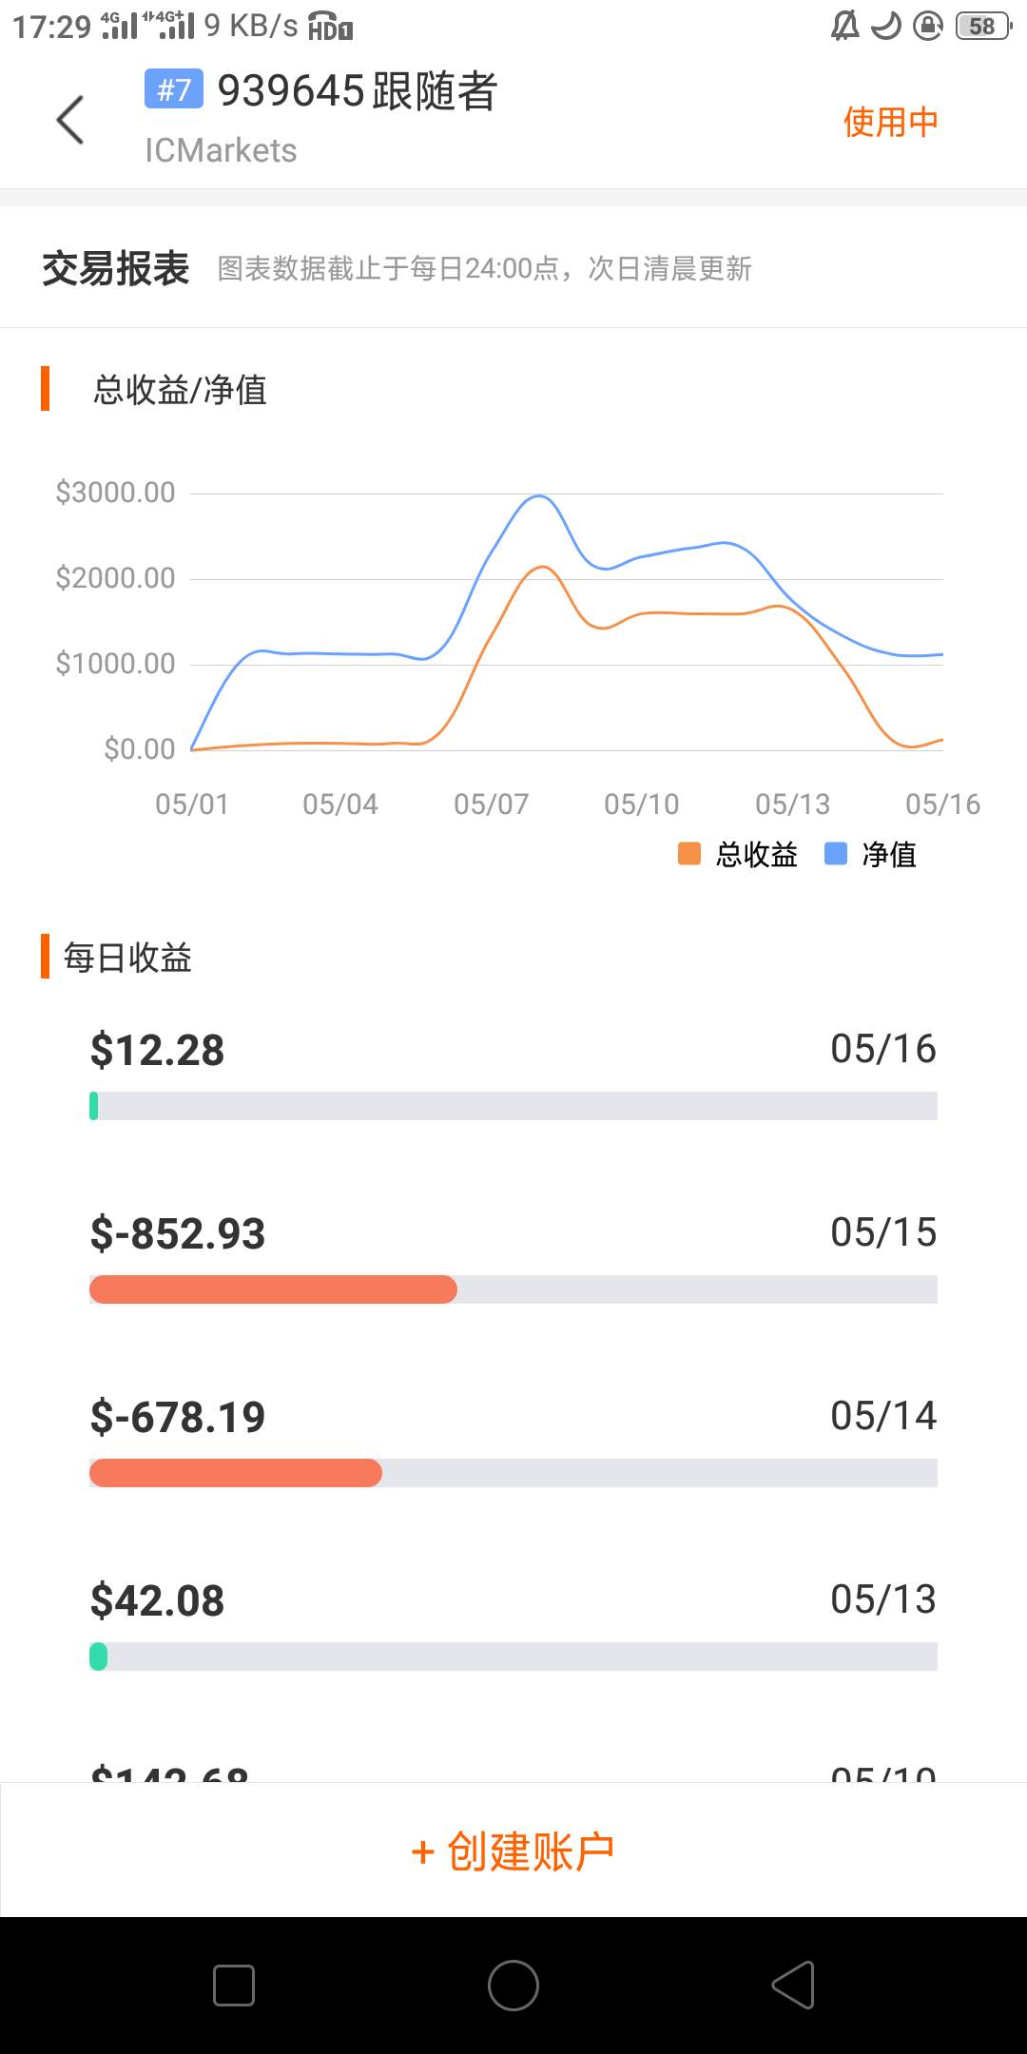
Task: Tap the battery indicator in status bar
Action: pos(982,26)
